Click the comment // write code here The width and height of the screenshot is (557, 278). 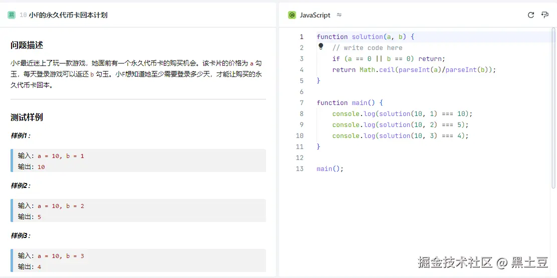pyautogui.click(x=367, y=48)
